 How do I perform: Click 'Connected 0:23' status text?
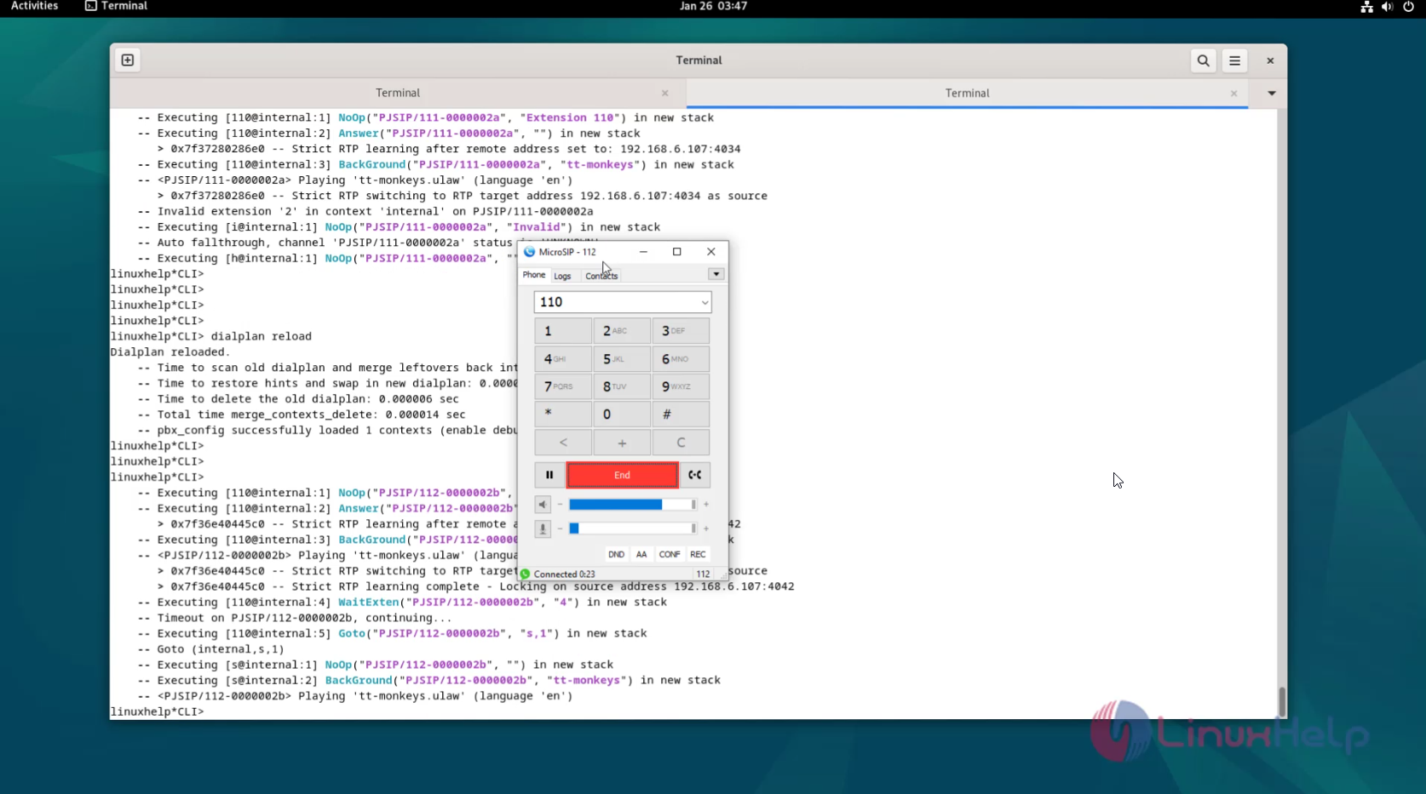564,574
